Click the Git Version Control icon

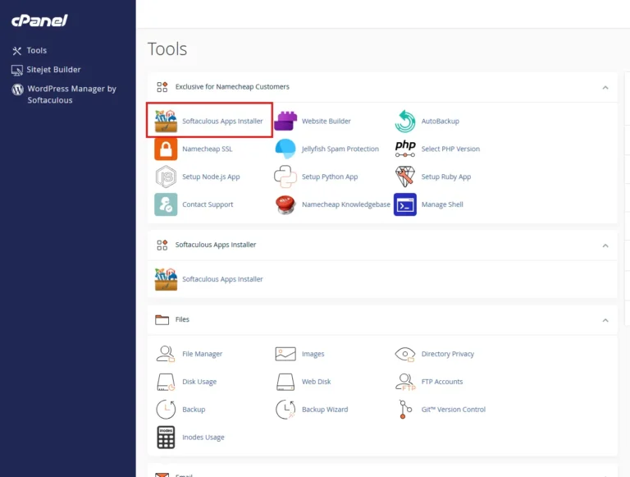point(405,409)
